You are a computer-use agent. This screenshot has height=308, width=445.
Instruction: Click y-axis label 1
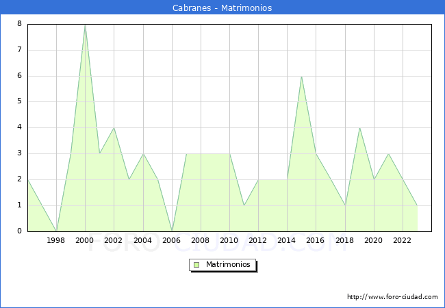pos(19,205)
